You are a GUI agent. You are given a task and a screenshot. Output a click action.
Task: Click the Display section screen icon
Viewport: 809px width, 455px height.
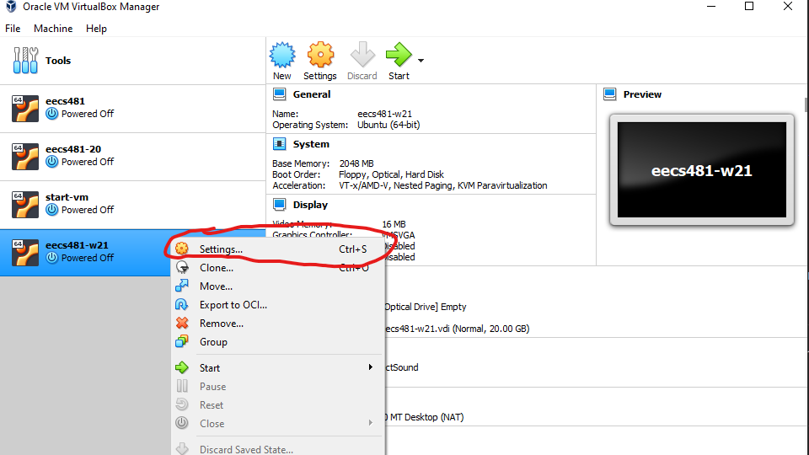[x=279, y=204]
